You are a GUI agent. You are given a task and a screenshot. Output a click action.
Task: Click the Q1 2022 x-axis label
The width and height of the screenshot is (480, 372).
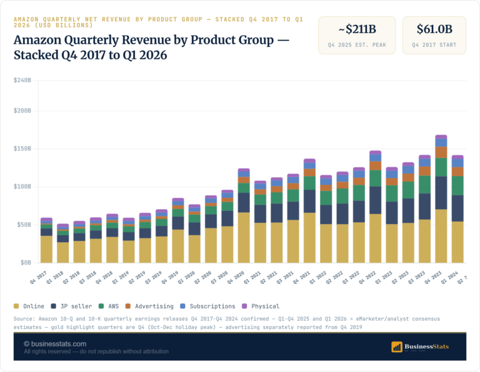point(318,277)
